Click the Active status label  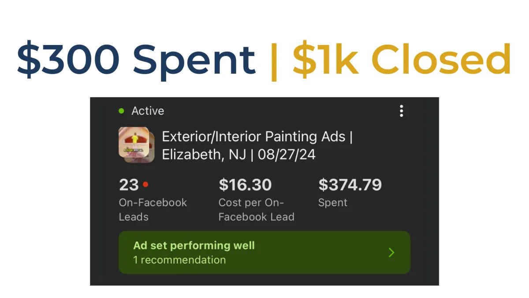pyautogui.click(x=148, y=111)
